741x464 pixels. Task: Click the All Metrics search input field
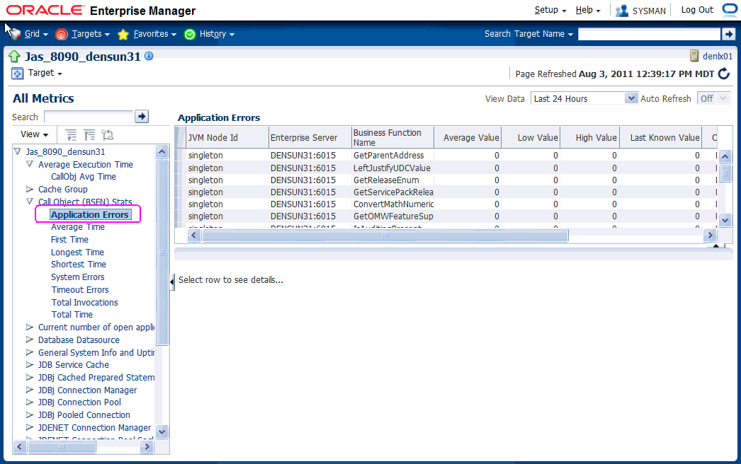coord(89,117)
